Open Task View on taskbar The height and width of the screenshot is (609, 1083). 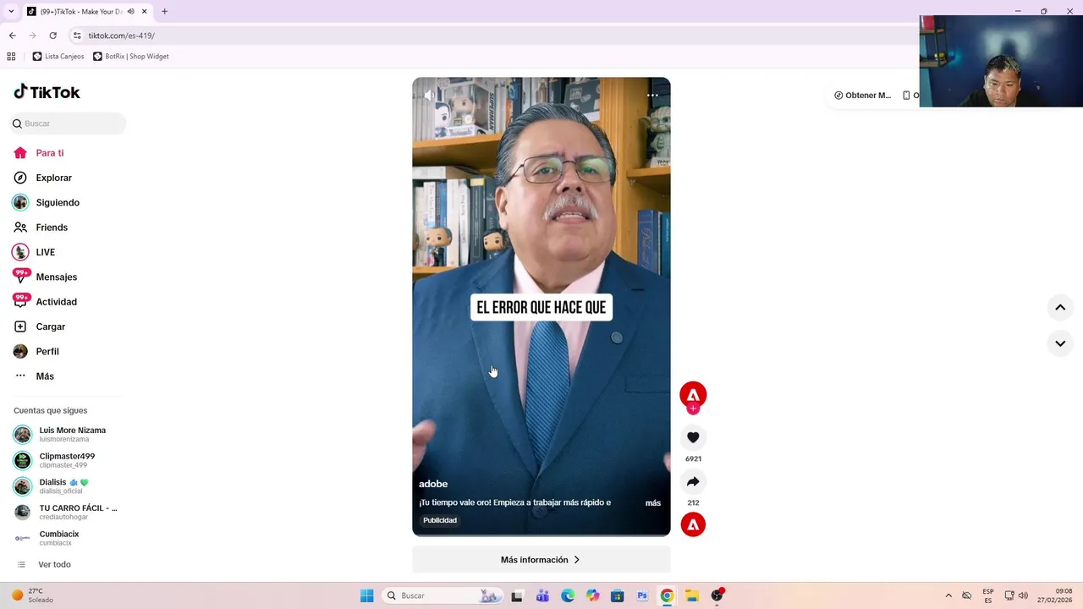coord(518,595)
